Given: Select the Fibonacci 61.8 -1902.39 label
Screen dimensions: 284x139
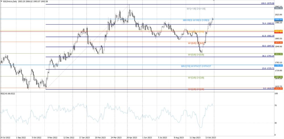Looking at the screenshot, I should pyautogui.click(x=264, y=36).
